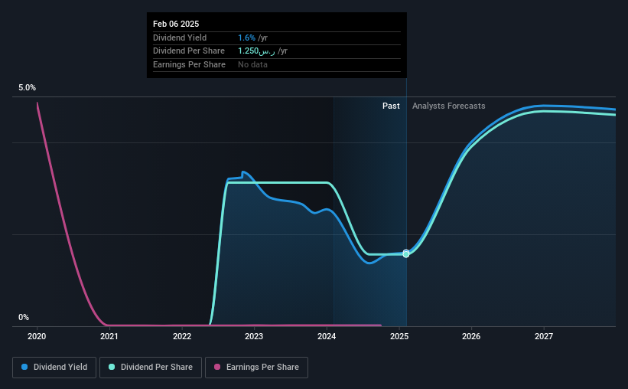Toggle the Dividend Per Share legend button
This screenshot has height=389, width=628.
151,368
